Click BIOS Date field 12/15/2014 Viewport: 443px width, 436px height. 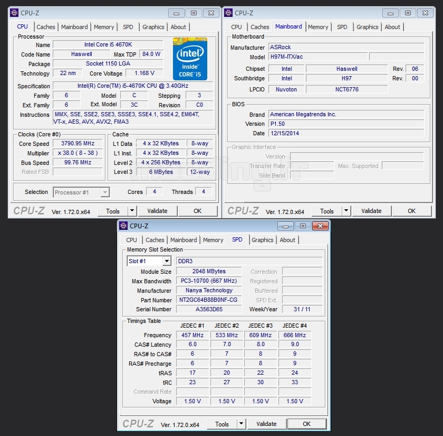[x=346, y=133]
